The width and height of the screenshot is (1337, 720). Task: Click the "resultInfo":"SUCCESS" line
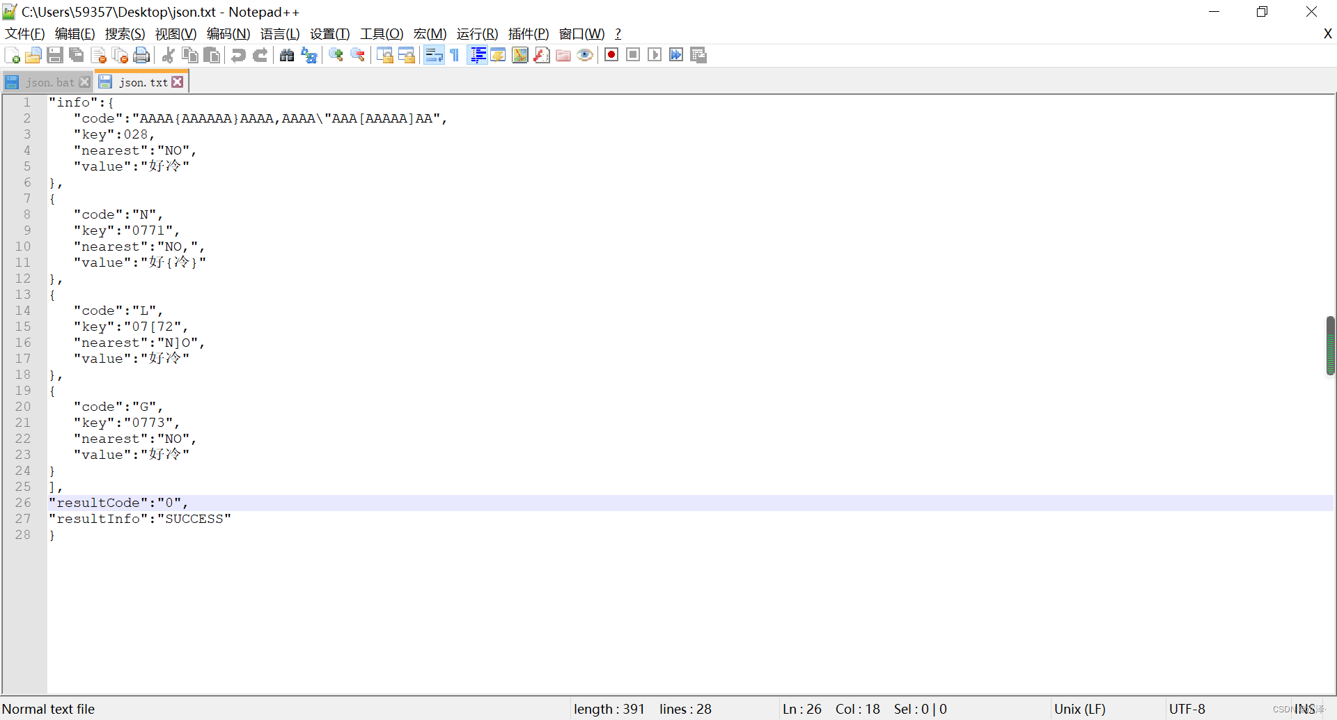coord(140,519)
